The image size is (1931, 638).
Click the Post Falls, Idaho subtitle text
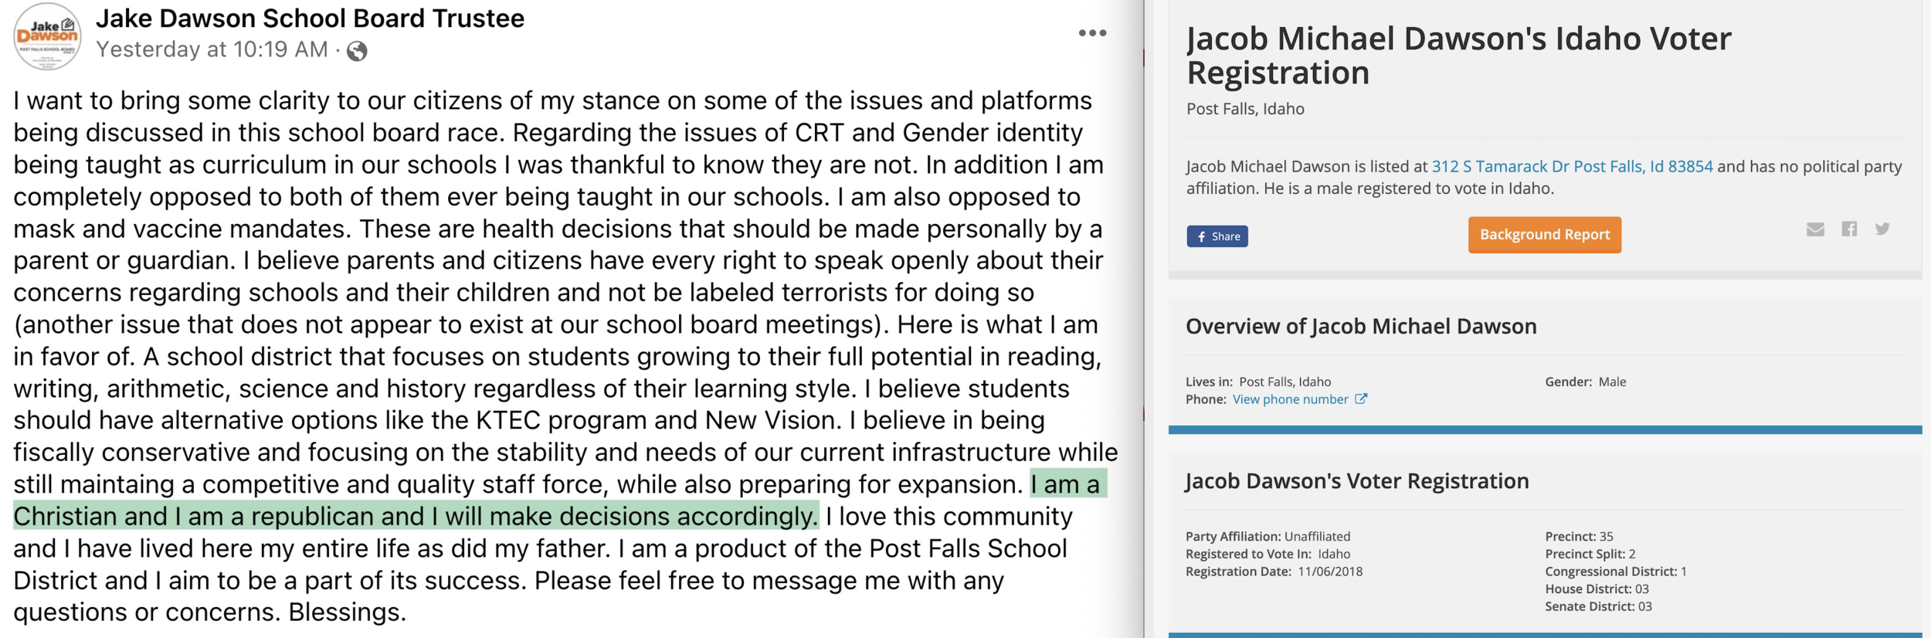[1245, 109]
